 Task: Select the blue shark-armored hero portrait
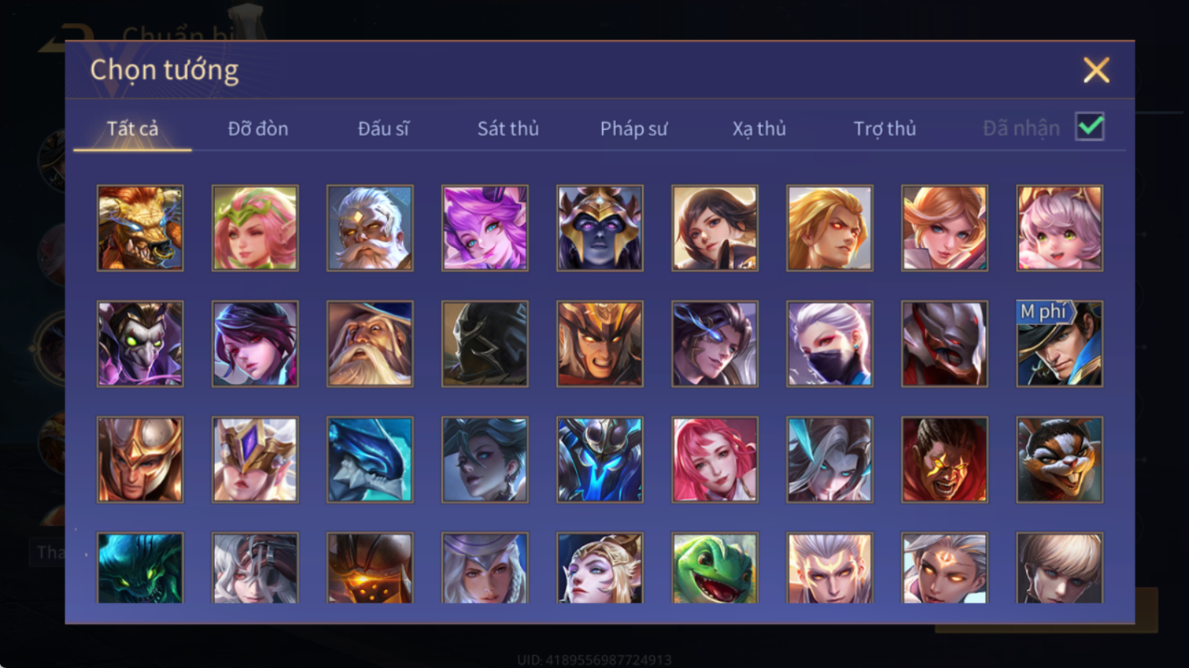pyautogui.click(x=370, y=459)
